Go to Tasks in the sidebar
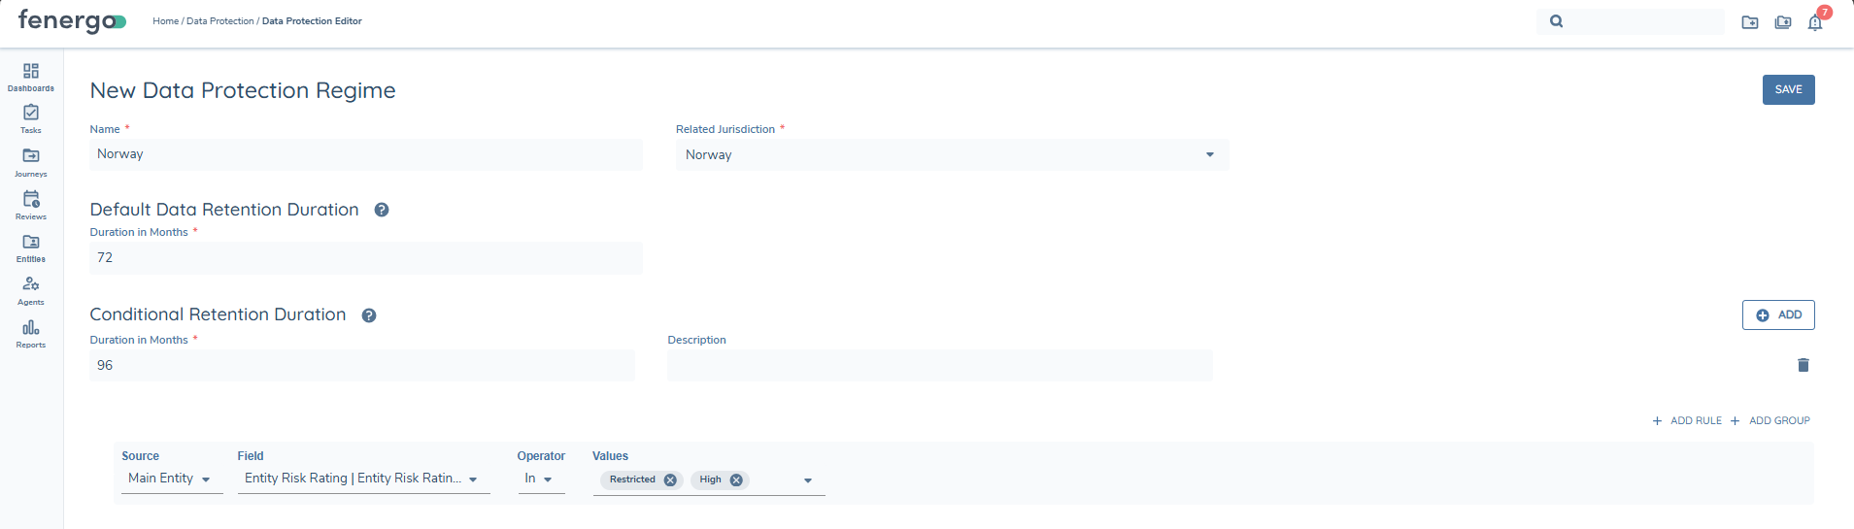Screen dimensions: 1854x529 coord(31,118)
